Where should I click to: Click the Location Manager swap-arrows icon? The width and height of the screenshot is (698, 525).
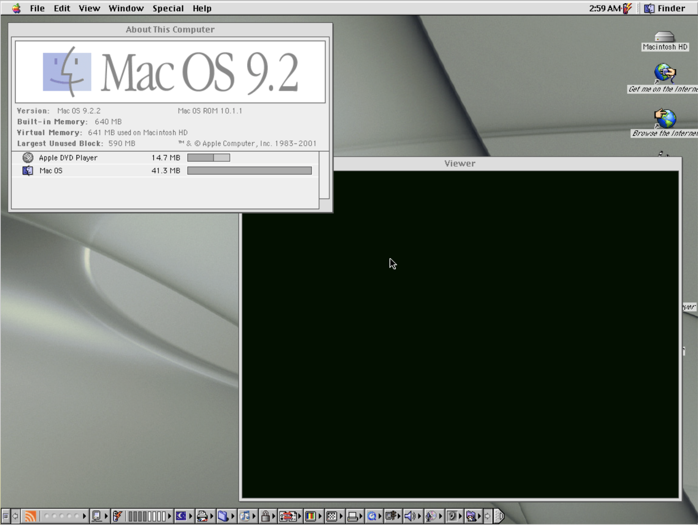tap(288, 516)
